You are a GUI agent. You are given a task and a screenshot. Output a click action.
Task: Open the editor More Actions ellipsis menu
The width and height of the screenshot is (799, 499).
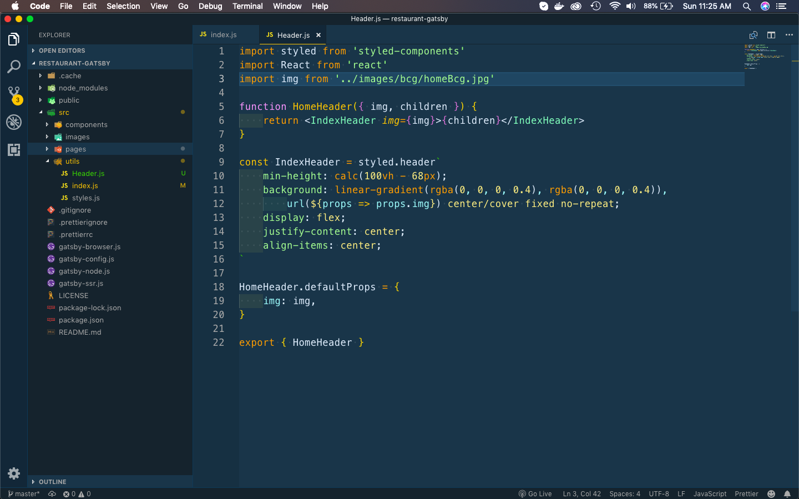pos(789,35)
